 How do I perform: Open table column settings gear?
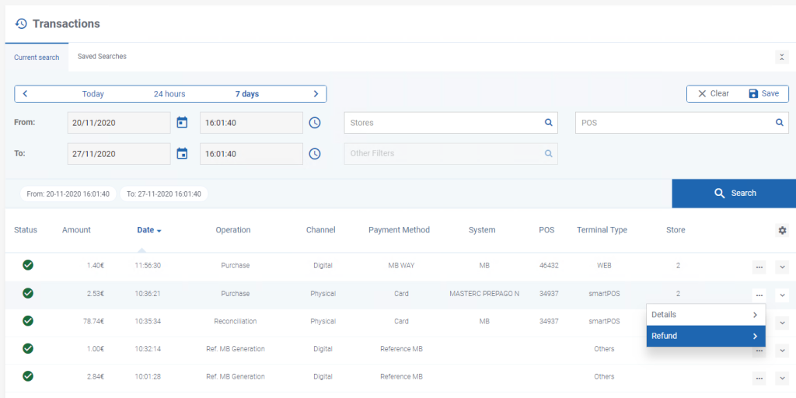[x=782, y=230]
